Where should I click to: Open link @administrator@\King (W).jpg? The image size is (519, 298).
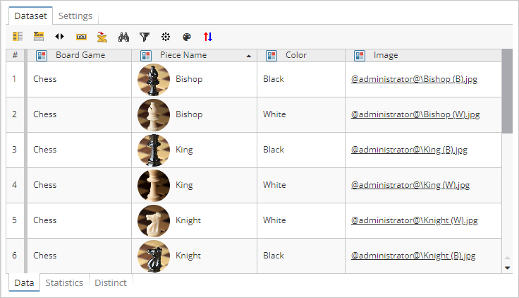410,185
